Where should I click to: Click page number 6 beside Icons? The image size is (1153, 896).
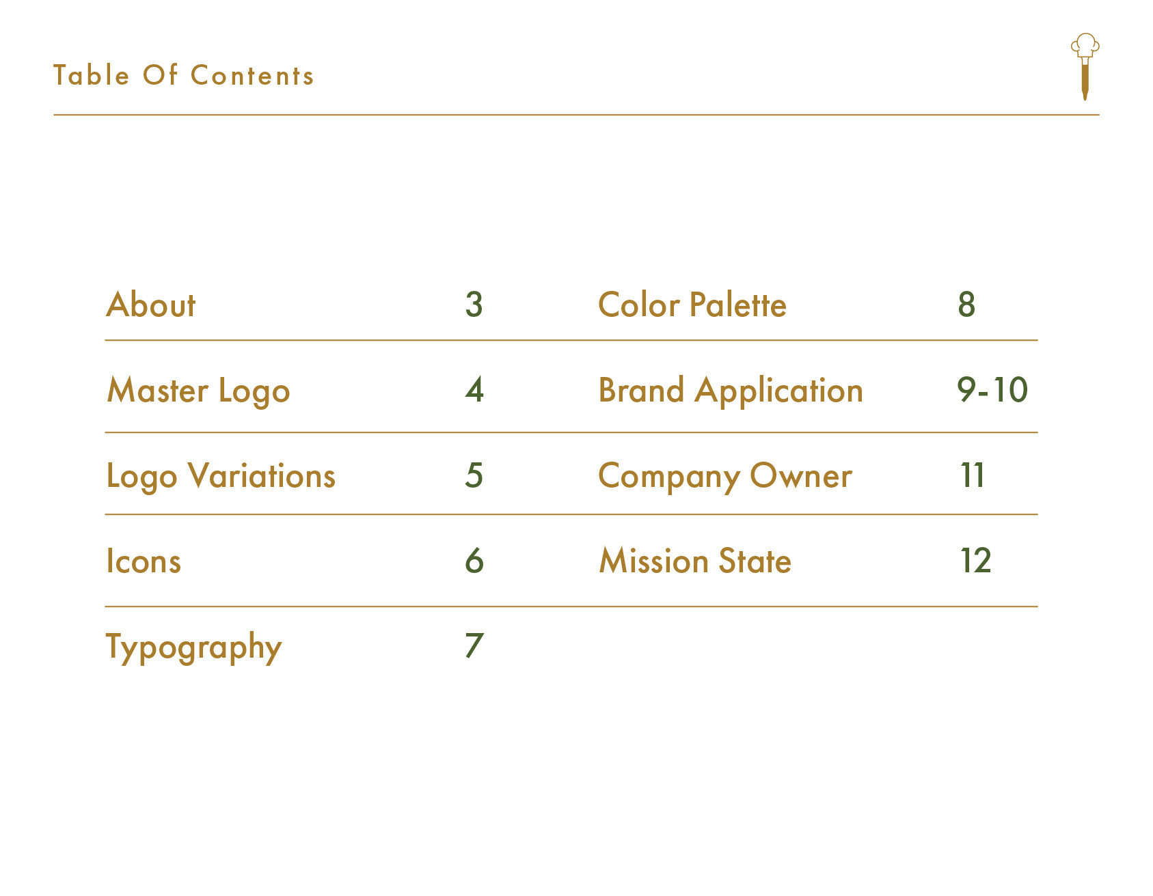pos(474,561)
